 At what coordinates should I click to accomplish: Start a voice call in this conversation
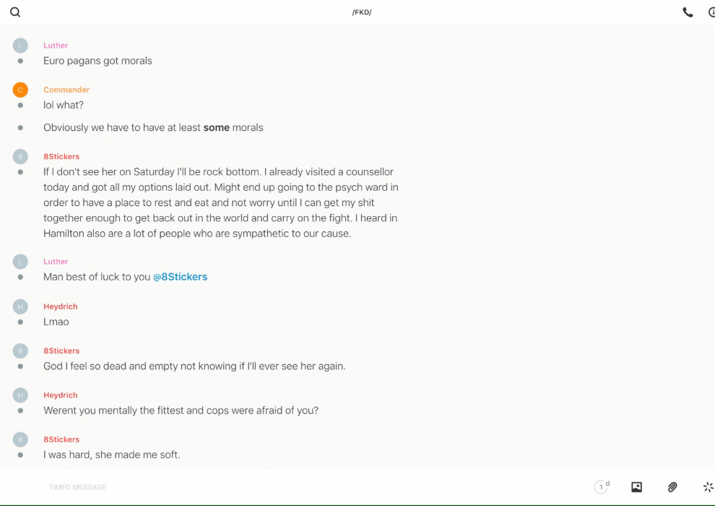coord(688,12)
